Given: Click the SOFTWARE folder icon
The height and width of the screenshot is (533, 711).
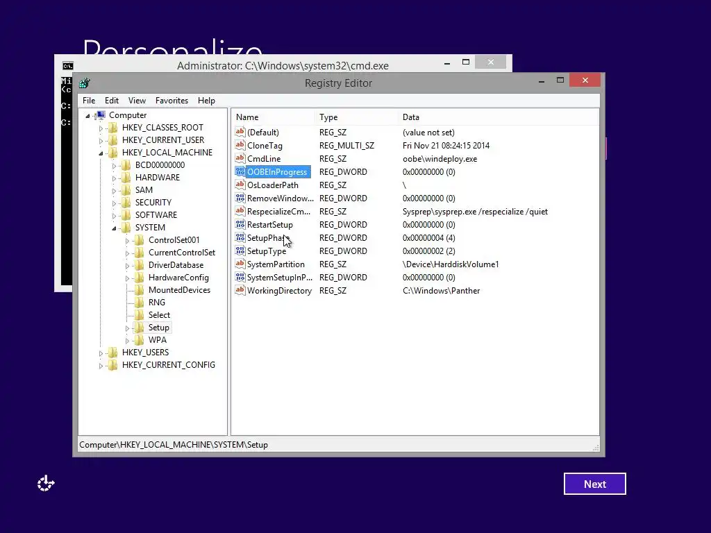Looking at the screenshot, I should click(126, 215).
